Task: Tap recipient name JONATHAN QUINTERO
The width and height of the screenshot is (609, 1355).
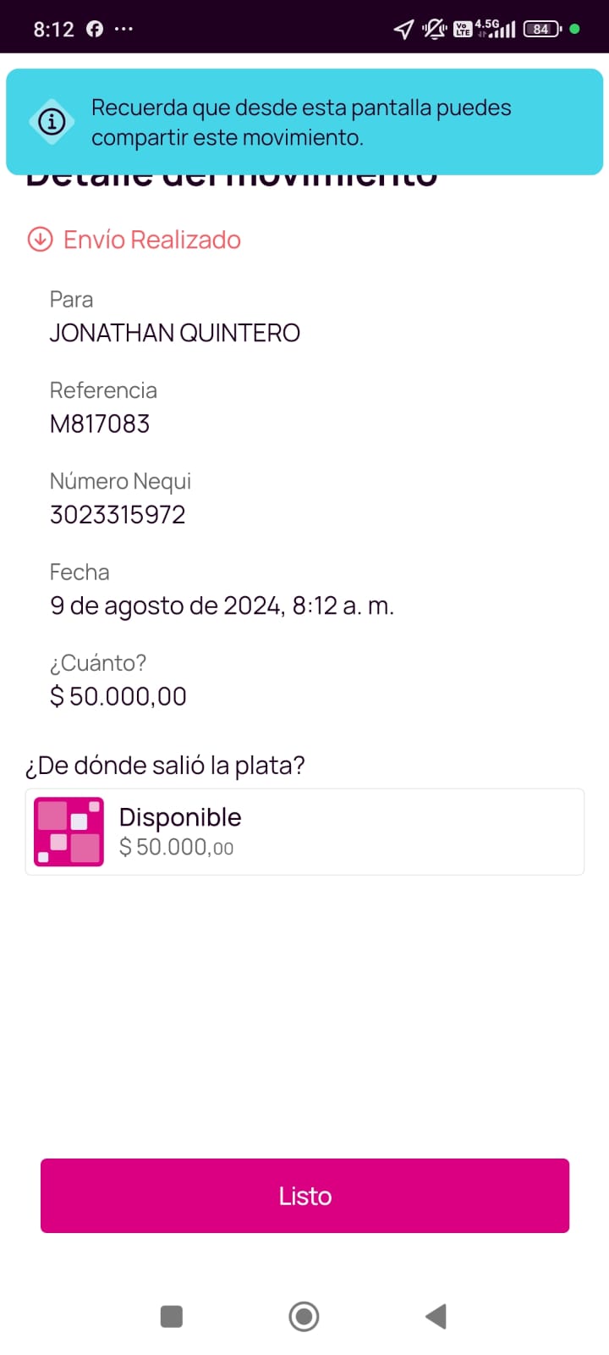Action: [x=175, y=333]
